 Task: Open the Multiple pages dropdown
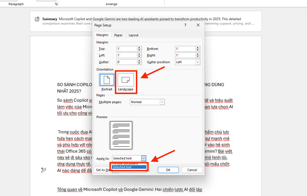point(162,102)
